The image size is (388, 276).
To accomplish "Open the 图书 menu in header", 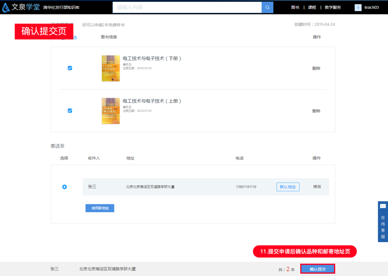I will point(295,8).
